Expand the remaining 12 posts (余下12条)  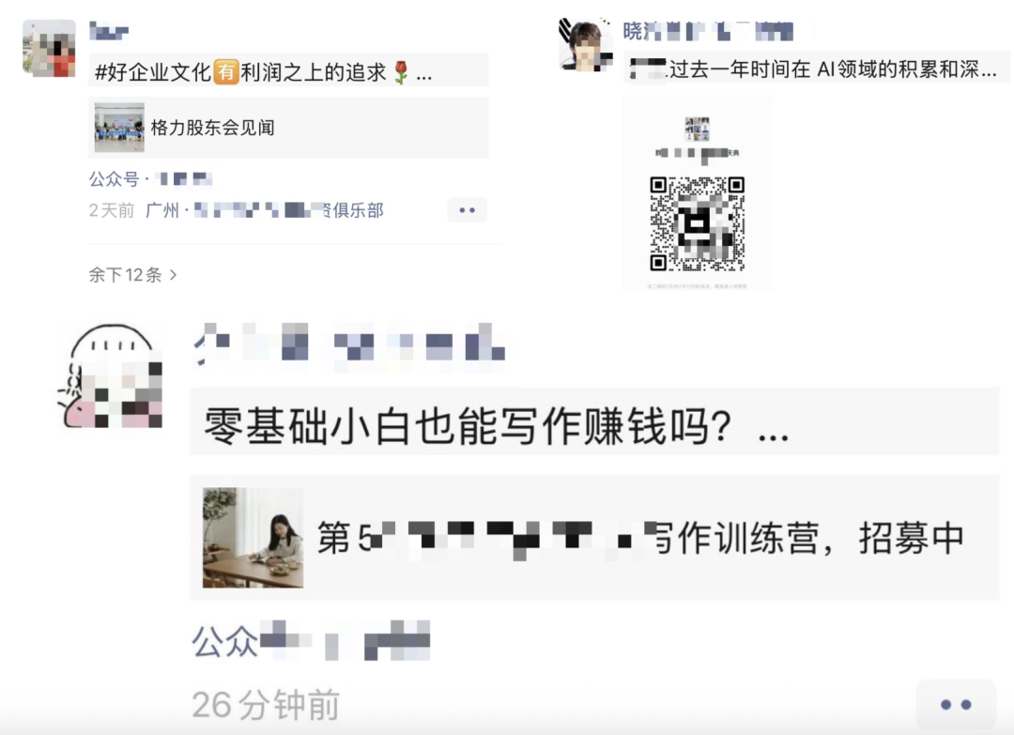[x=132, y=275]
